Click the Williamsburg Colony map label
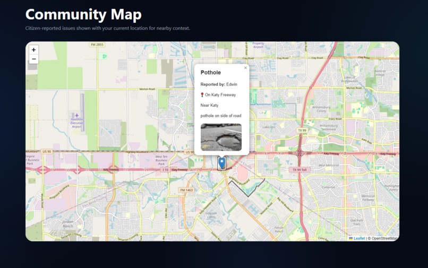The height and width of the screenshot is (268, 428). pos(321,109)
